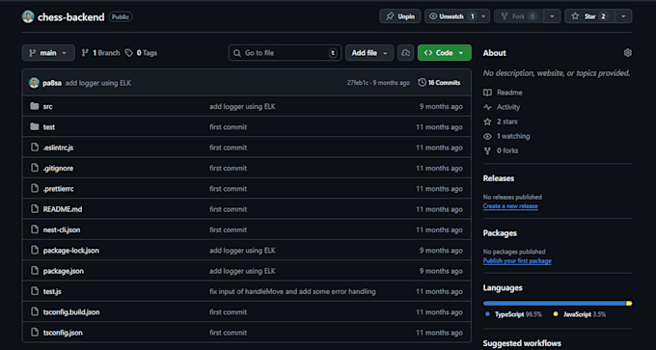Image resolution: width=656 pixels, height=350 pixels.
Task: Open the handleMove fix commit message link
Action: tap(292, 291)
